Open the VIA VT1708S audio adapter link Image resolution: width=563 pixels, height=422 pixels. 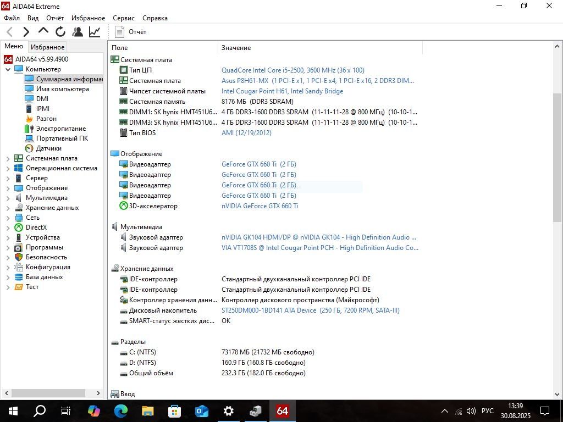coord(319,248)
